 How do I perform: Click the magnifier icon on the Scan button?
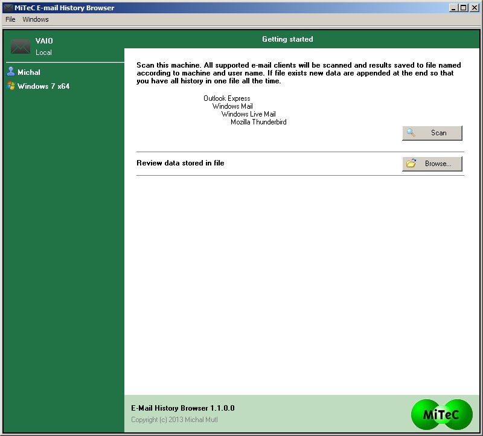point(412,133)
